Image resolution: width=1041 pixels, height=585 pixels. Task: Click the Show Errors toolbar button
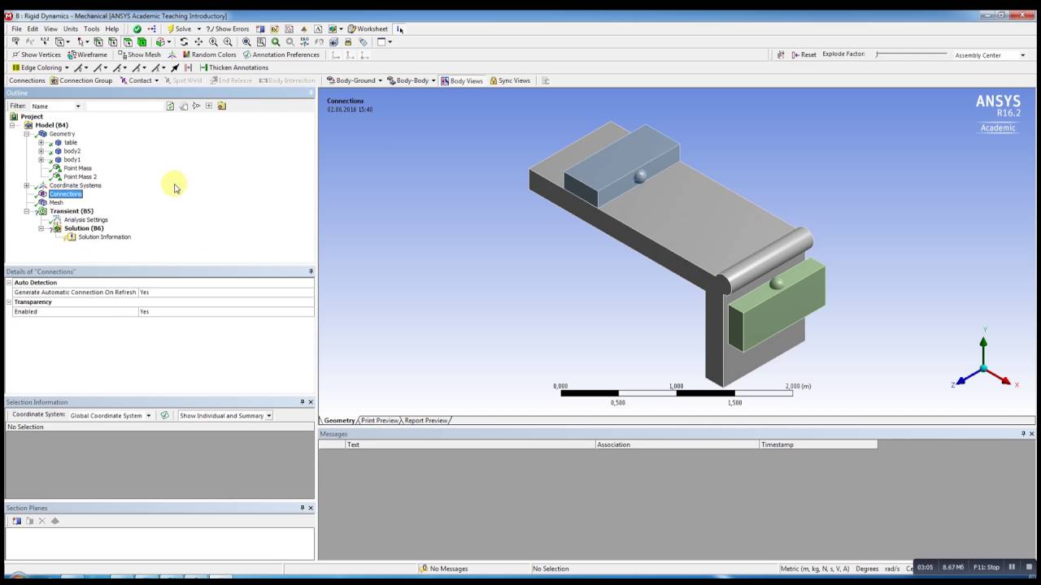point(228,29)
